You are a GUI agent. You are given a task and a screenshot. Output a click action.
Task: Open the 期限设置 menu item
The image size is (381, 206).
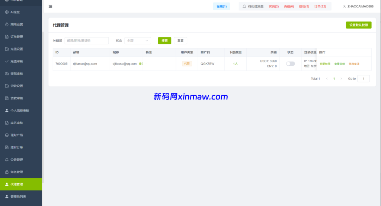point(21,24)
